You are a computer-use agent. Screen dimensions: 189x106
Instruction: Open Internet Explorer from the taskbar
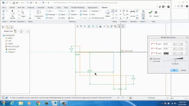point(12,103)
